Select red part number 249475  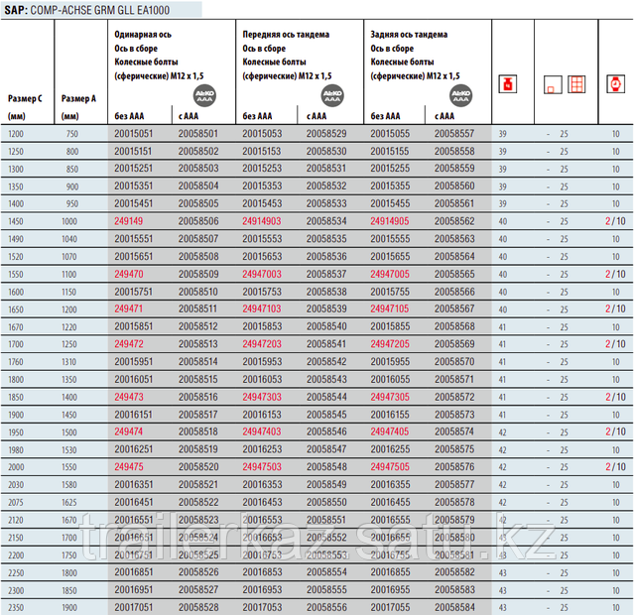click(128, 467)
